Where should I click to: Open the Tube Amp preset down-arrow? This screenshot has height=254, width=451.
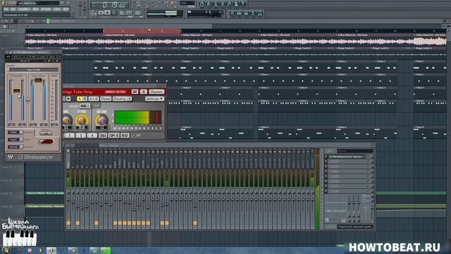(x=68, y=99)
